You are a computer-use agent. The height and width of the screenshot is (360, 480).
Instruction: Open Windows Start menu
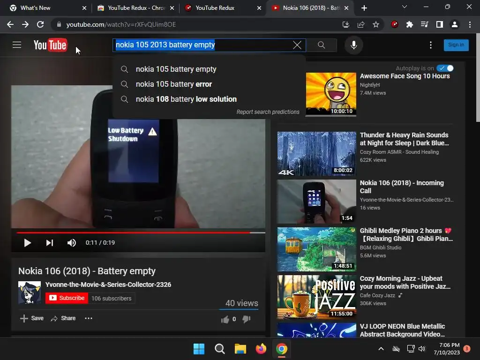tap(199, 349)
